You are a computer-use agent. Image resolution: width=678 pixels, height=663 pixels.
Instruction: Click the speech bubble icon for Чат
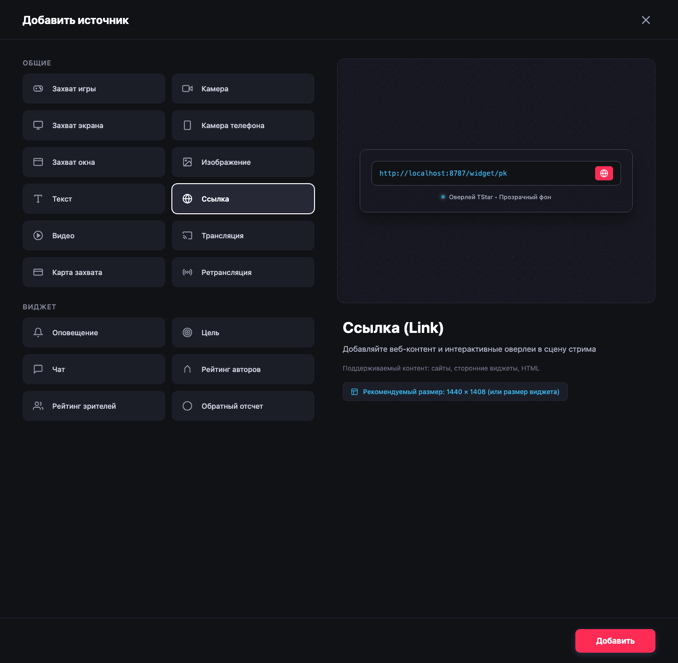[x=38, y=369]
